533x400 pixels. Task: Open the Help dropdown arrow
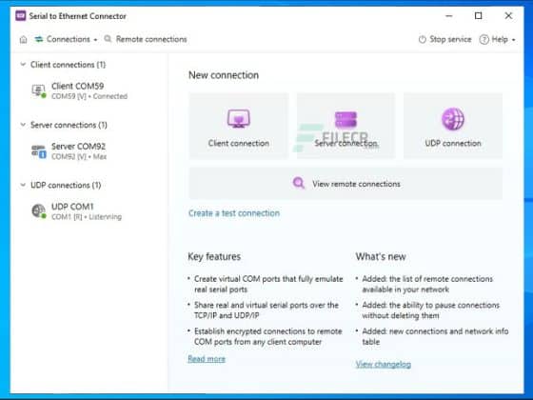(x=514, y=40)
